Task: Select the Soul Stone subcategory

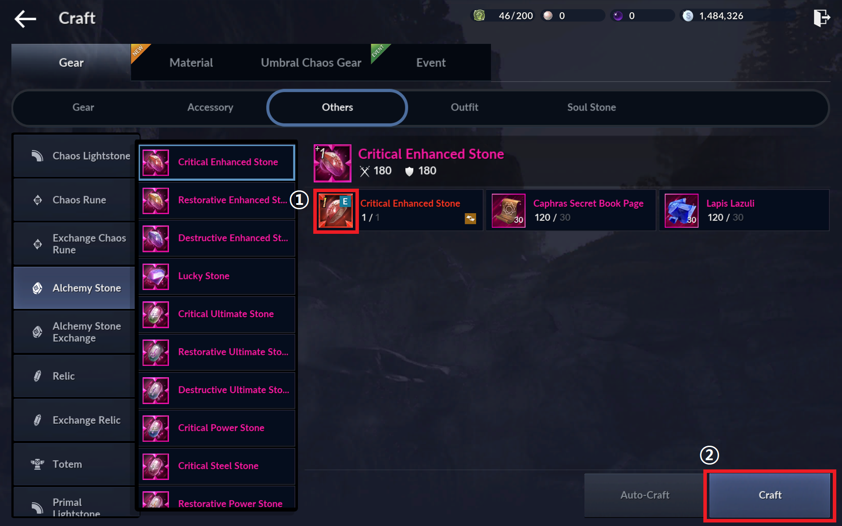Action: [591, 107]
